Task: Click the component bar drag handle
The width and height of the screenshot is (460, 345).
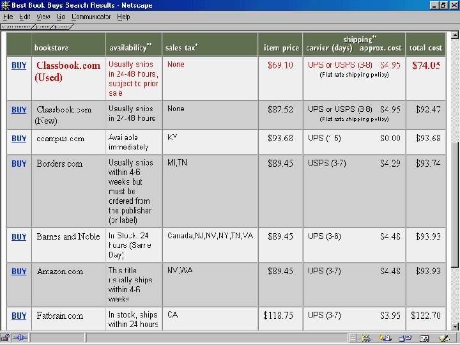Action: click(x=353, y=338)
